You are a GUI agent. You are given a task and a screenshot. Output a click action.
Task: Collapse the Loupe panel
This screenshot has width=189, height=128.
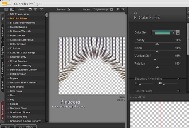(131, 97)
